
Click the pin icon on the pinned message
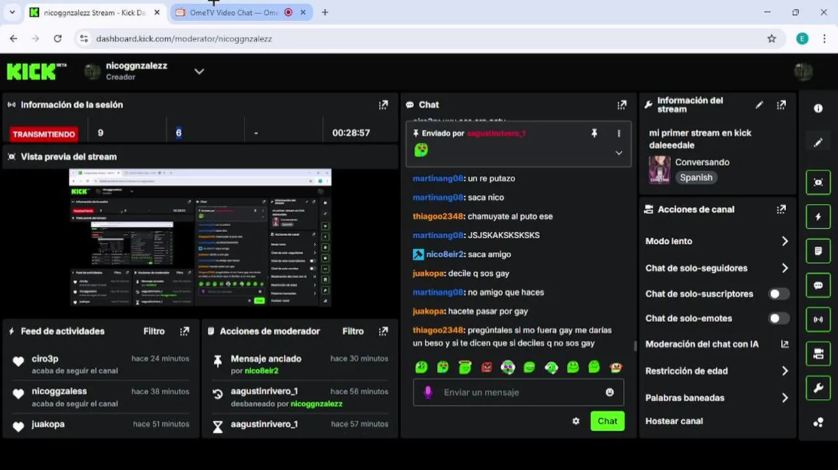click(594, 133)
